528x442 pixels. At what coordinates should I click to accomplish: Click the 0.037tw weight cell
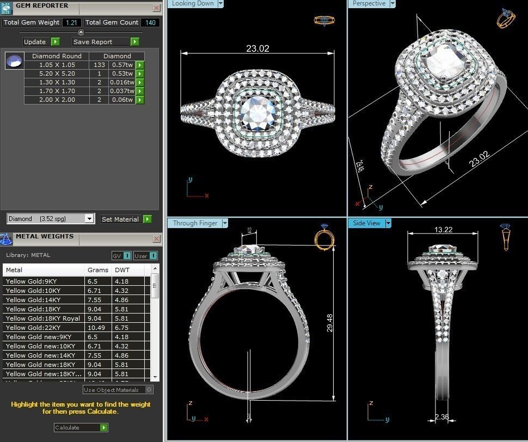pyautogui.click(x=122, y=91)
